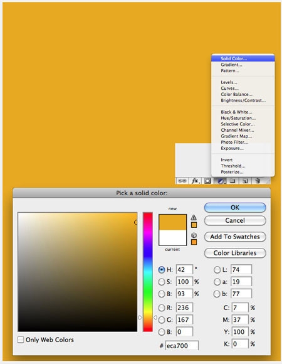Select the R red radio button

162,308
